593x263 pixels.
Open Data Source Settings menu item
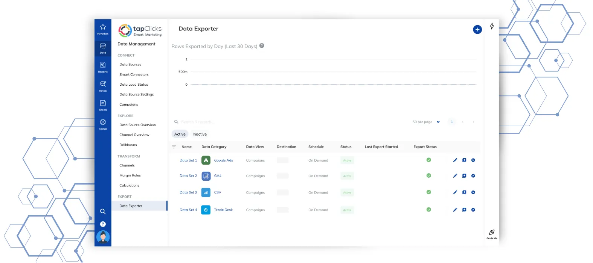pyautogui.click(x=136, y=94)
